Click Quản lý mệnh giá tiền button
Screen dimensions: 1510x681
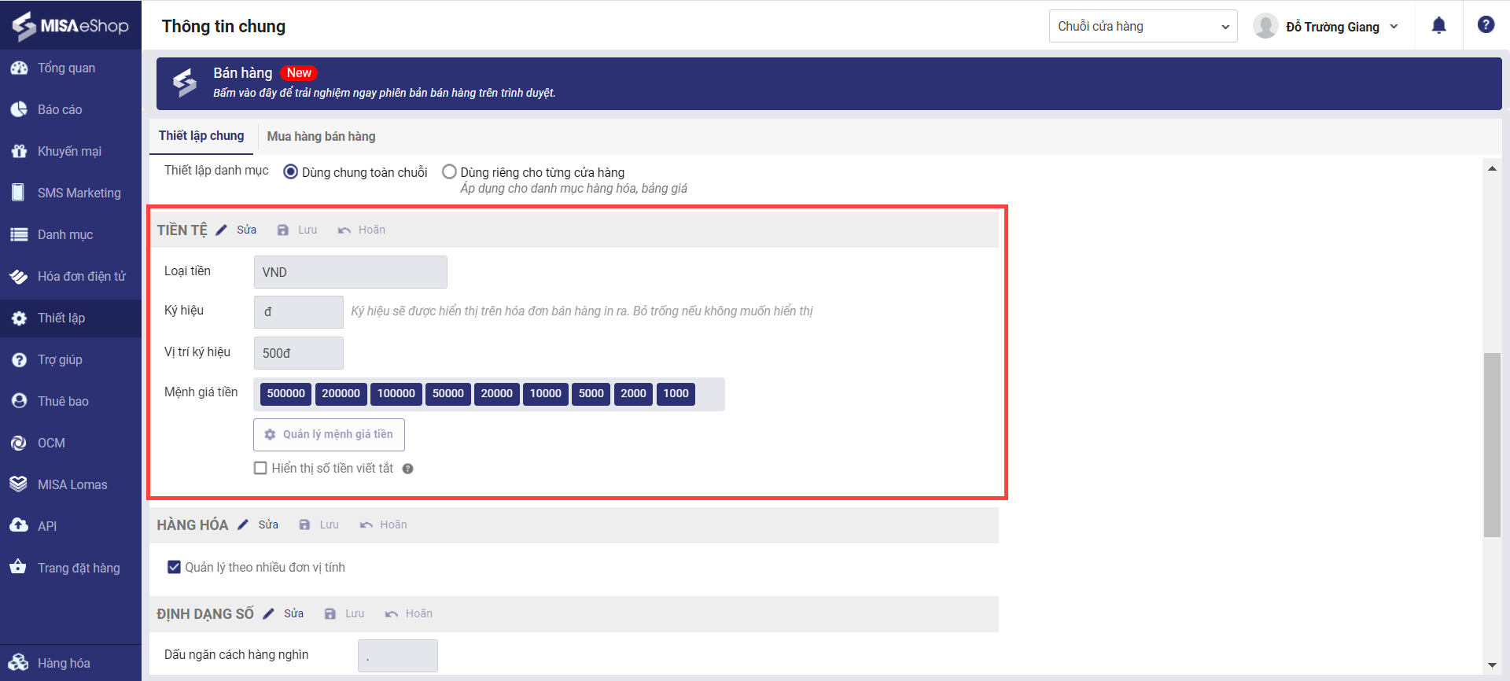(329, 435)
